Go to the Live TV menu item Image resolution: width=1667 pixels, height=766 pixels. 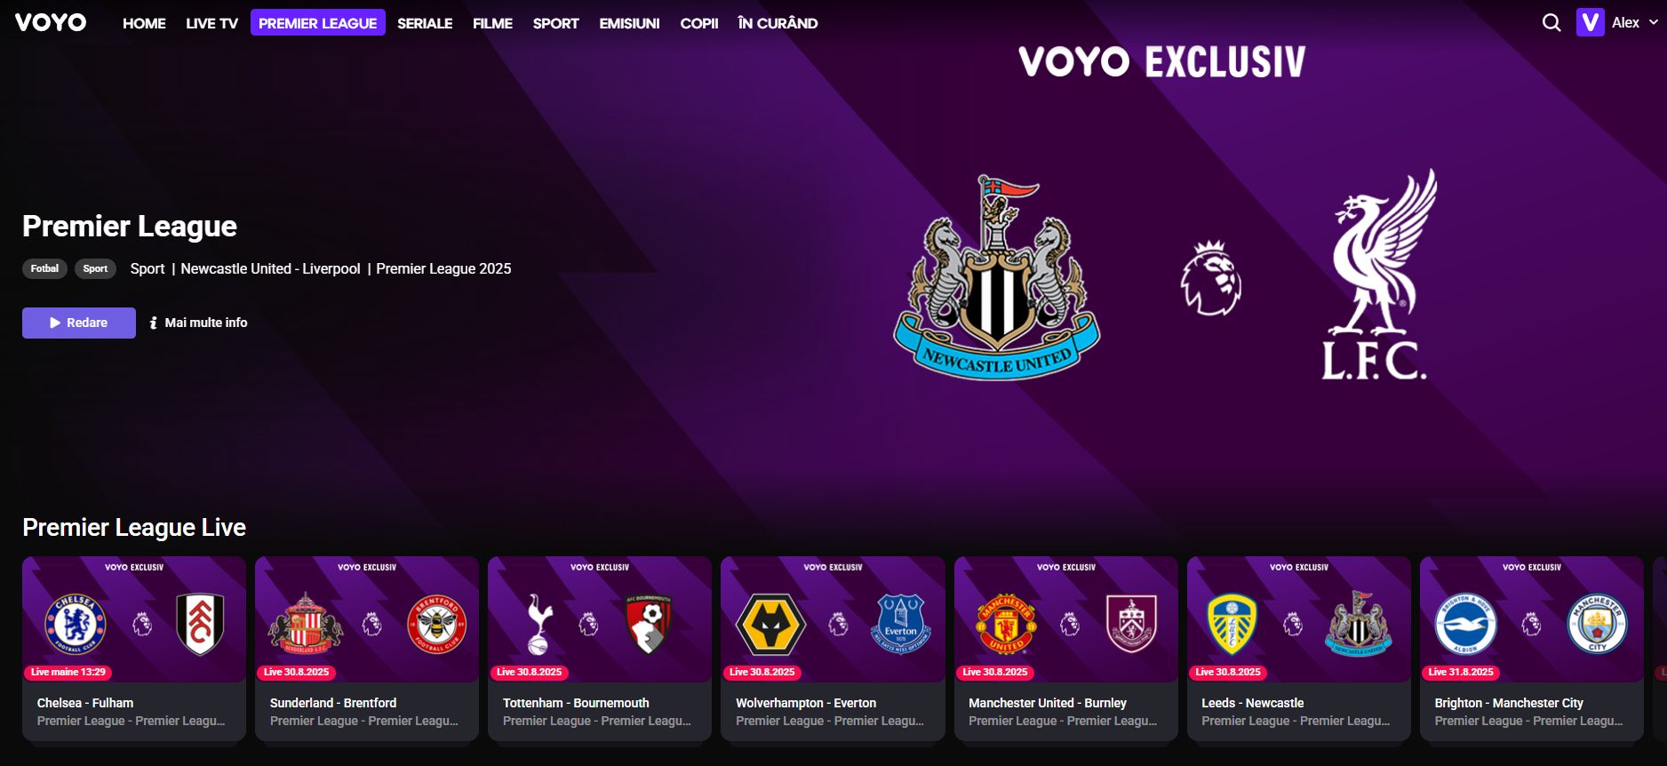pyautogui.click(x=211, y=23)
